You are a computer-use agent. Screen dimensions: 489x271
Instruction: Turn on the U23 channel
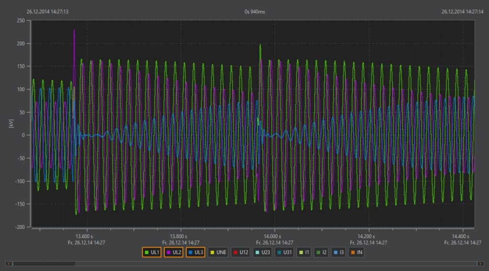tap(263, 252)
